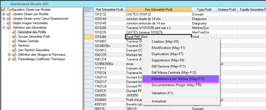The image size is (266, 110).
Task: Click the Géométrie des Profils node icon
Action: (15, 32)
